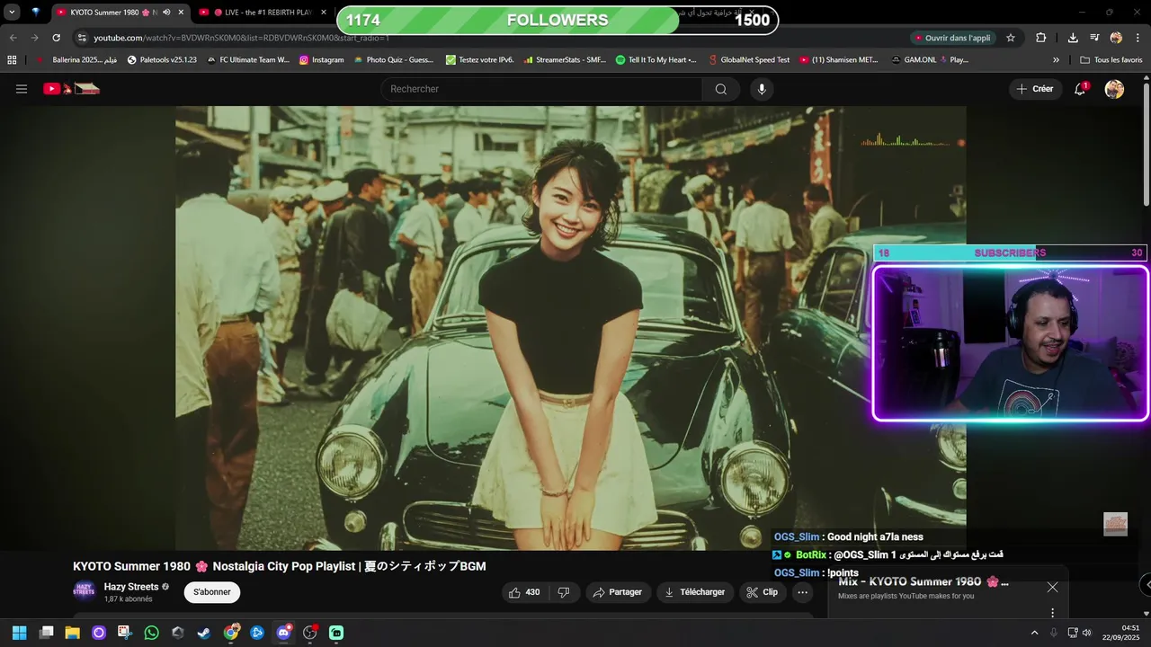The image size is (1151, 647).
Task: View site information icon in address bar
Action: pos(82,38)
